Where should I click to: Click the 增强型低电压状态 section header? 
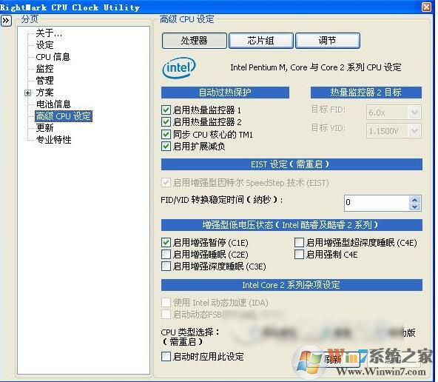[x=292, y=225]
